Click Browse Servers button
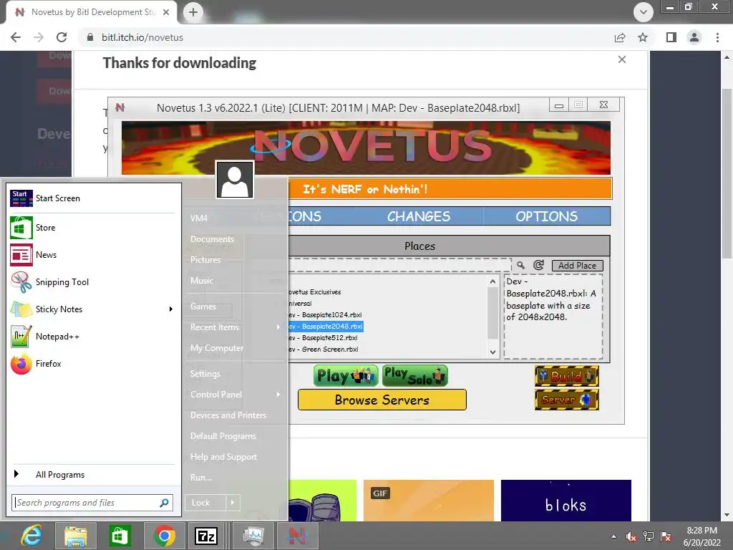Image resolution: width=733 pixels, height=550 pixels. pyautogui.click(x=382, y=400)
